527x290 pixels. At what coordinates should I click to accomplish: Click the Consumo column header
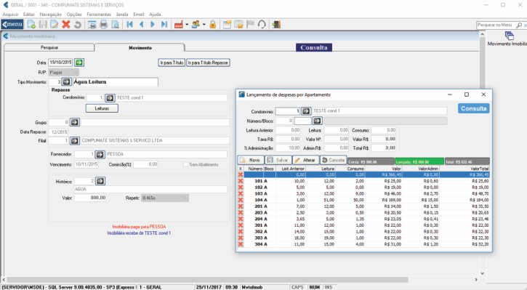pyautogui.click(x=350, y=169)
